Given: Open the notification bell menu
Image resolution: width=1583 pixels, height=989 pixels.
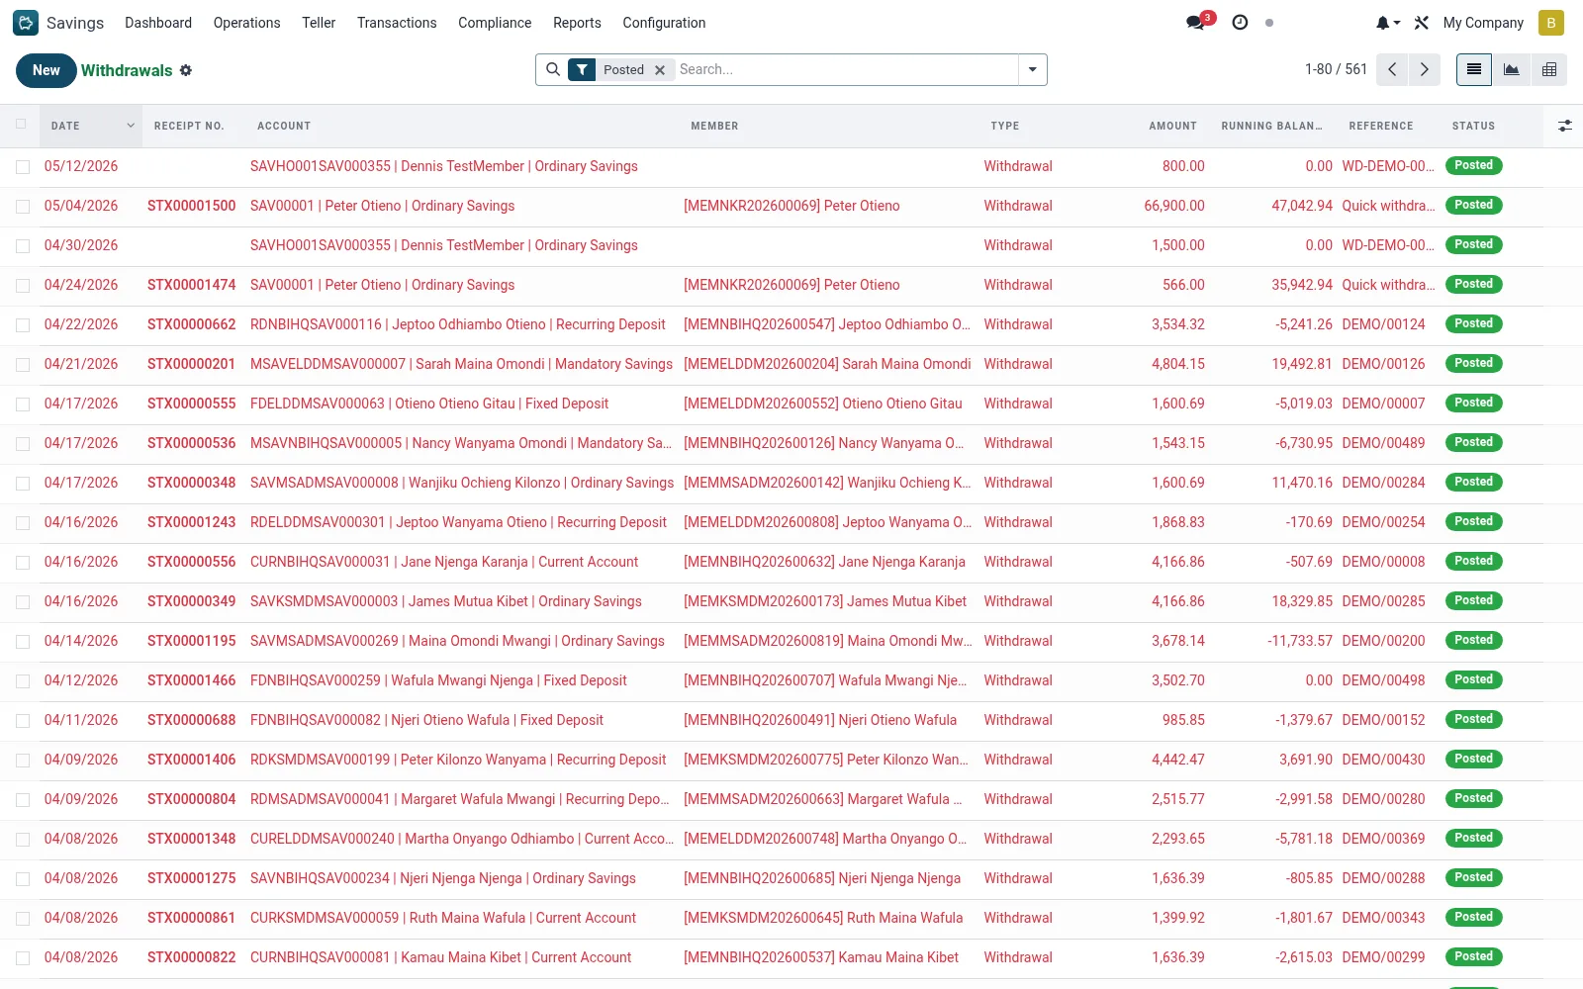Looking at the screenshot, I should click(1387, 23).
